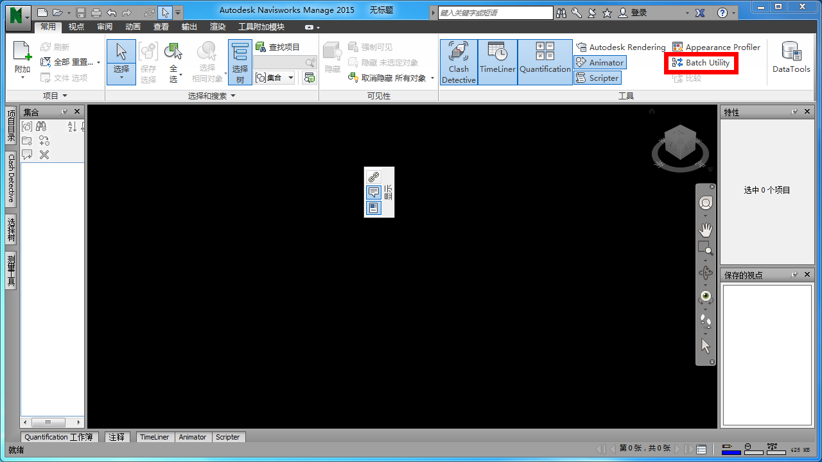This screenshot has width=822, height=462.
Task: Click the Sets panel horizontal scrollbar
Action: point(53,422)
